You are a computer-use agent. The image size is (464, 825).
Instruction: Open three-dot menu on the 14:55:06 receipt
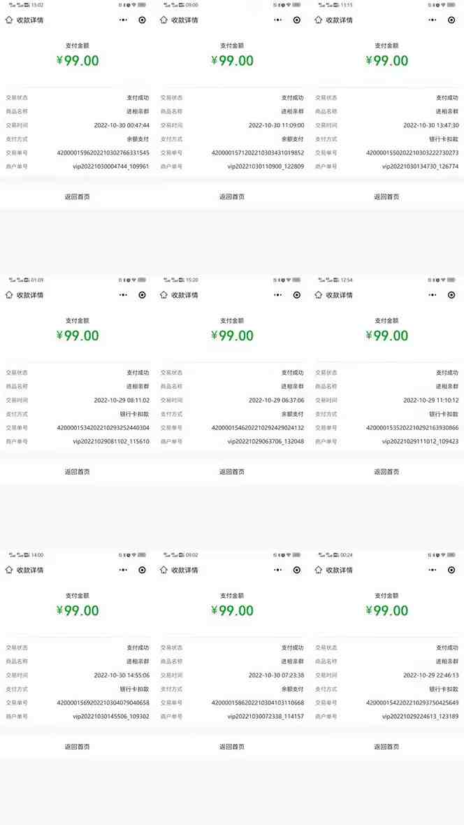[123, 570]
